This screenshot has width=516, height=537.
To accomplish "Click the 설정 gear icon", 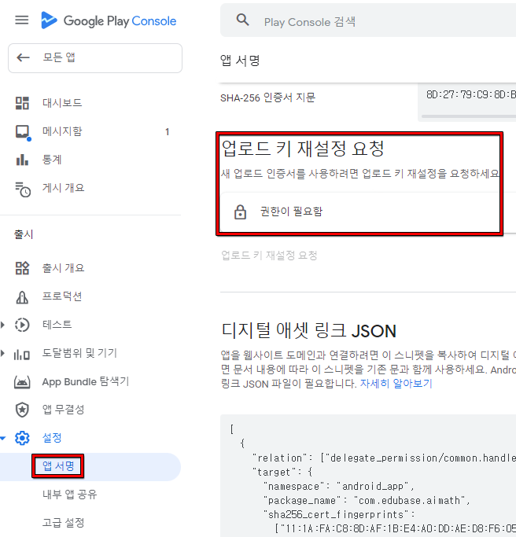I will click(22, 438).
